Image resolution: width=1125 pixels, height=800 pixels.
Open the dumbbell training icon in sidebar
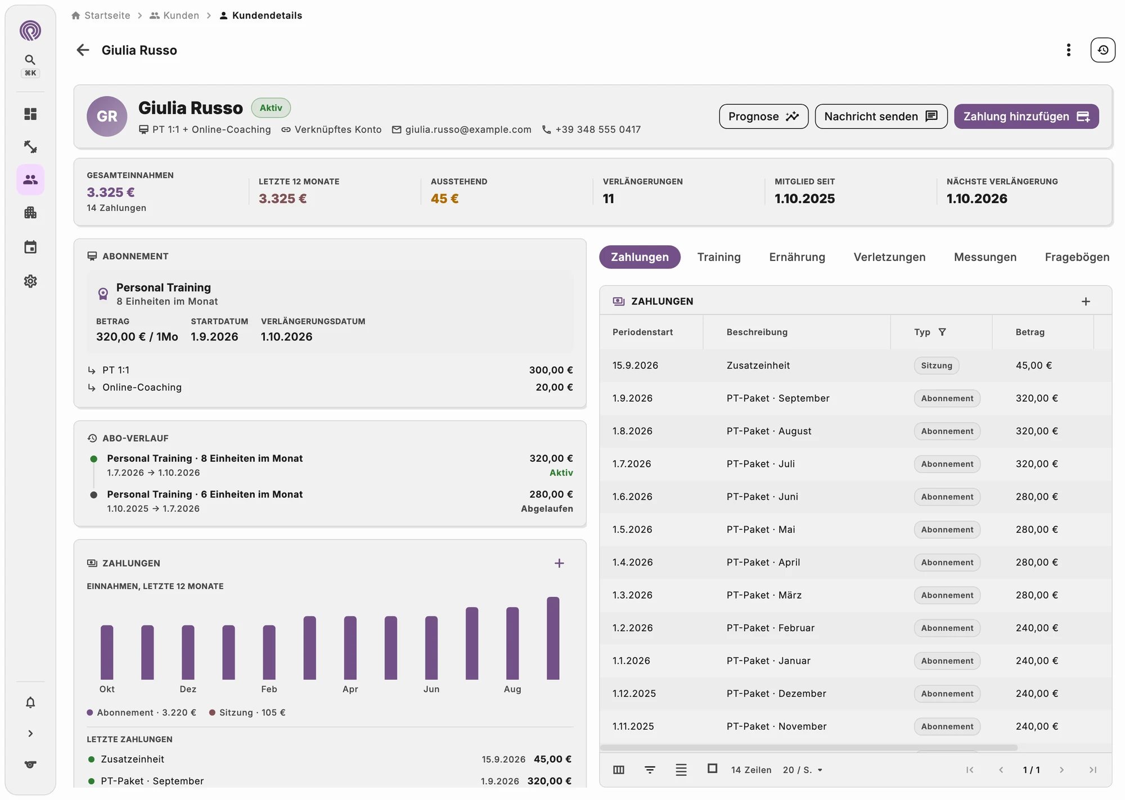[30, 147]
